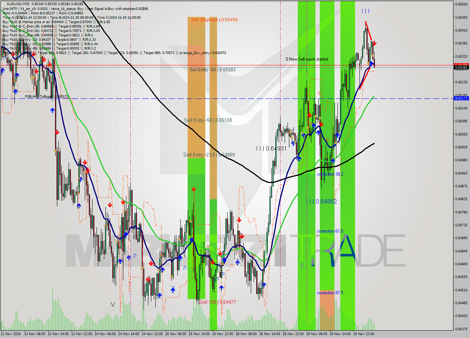Click the 'V' marker near 14 Nov 06:00
The width and height of the screenshot is (470, 338).
pos(113,305)
